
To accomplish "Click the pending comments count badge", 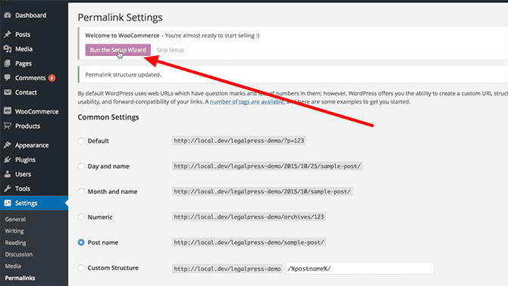I will tap(52, 78).
